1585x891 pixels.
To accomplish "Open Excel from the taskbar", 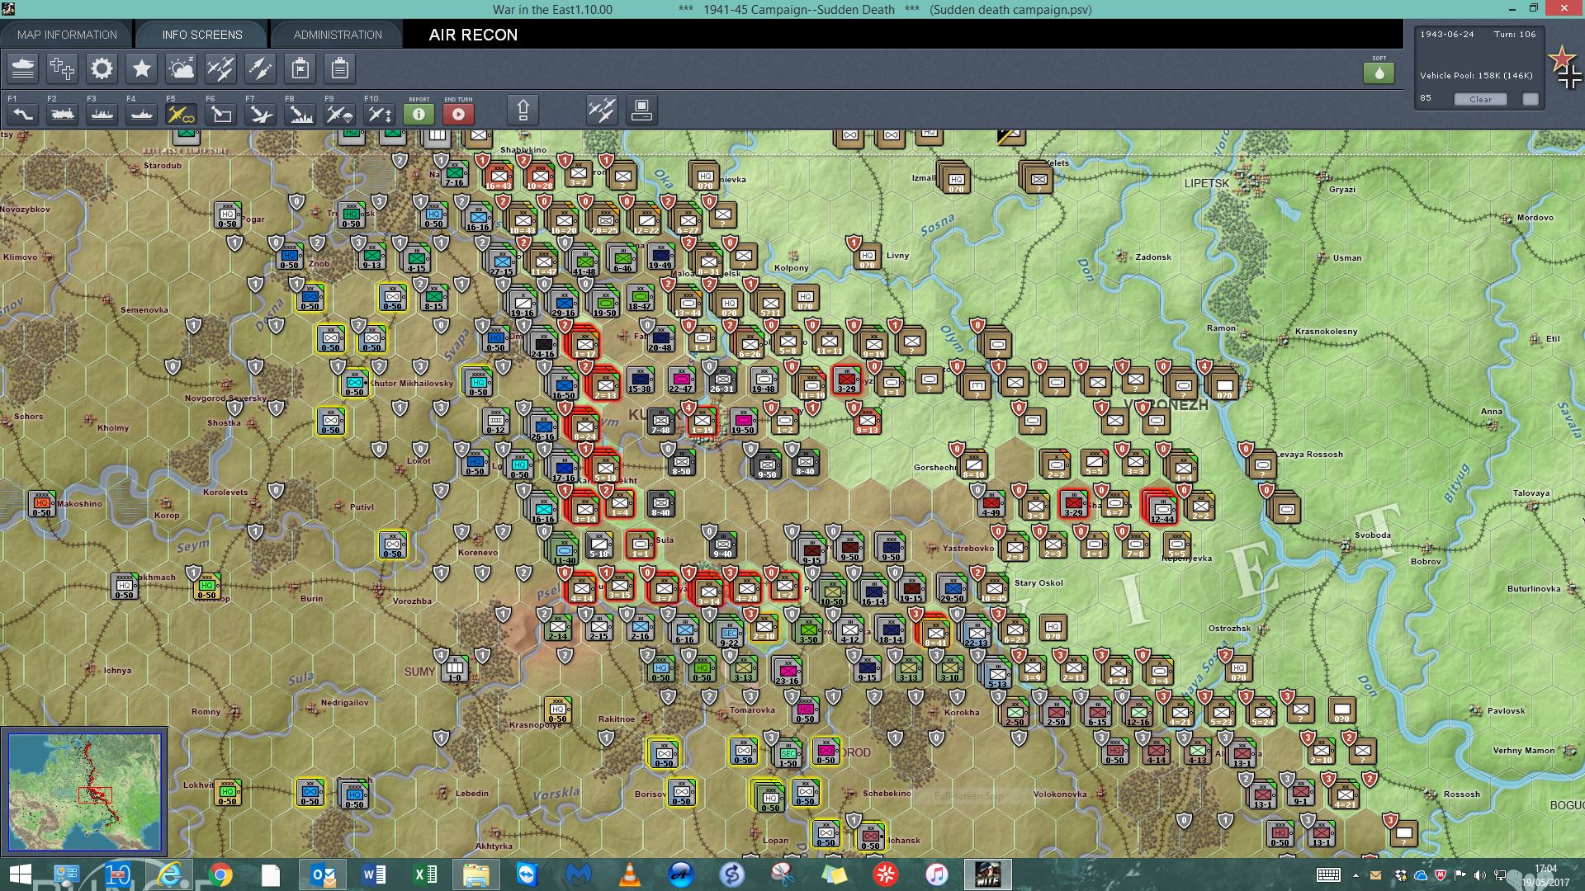I will [424, 874].
